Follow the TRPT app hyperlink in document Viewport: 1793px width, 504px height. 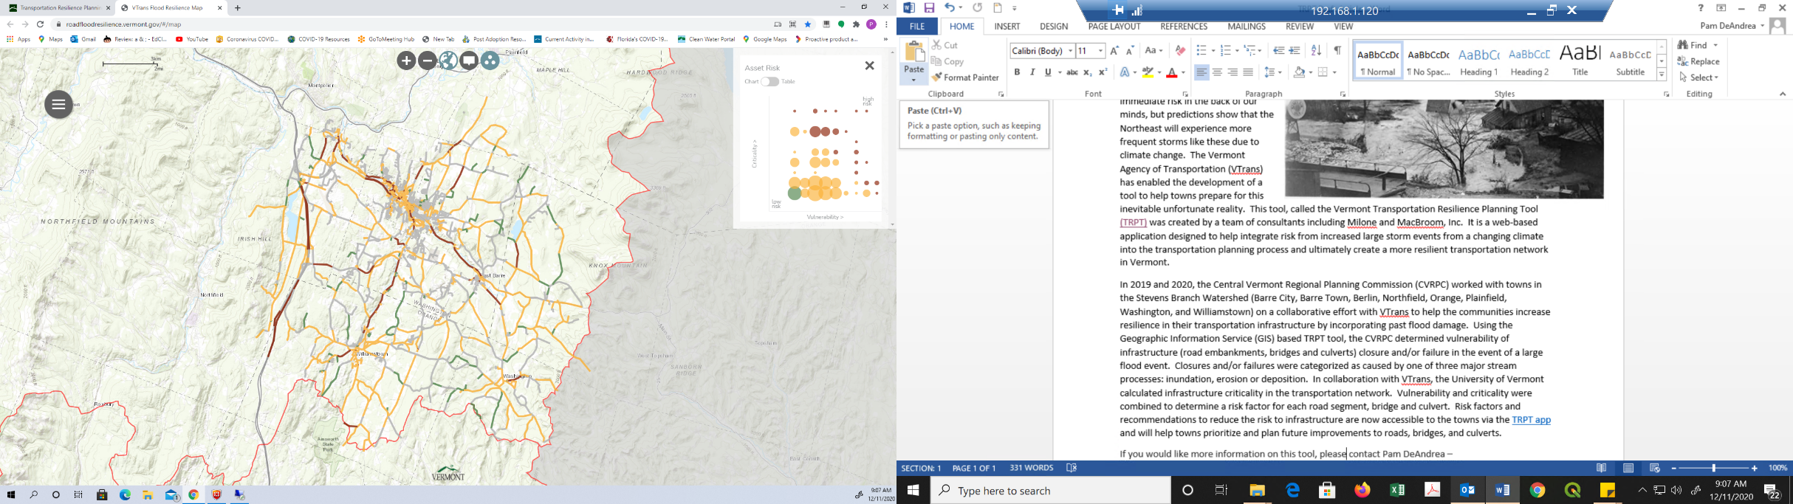coord(1531,420)
